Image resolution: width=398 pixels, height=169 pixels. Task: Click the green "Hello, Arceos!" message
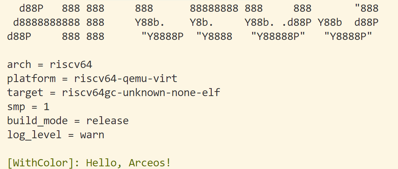[129, 163]
